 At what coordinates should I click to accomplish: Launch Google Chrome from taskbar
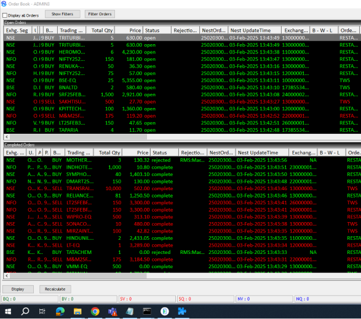click(x=95, y=312)
